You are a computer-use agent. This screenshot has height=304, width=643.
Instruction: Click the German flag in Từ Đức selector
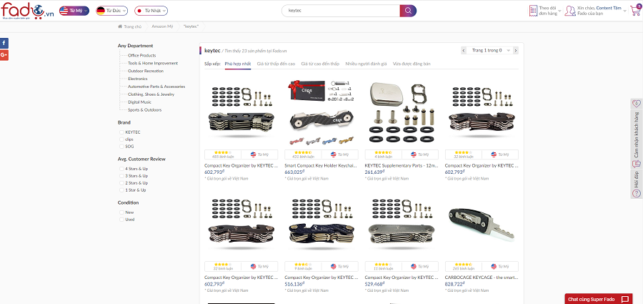[x=101, y=11]
